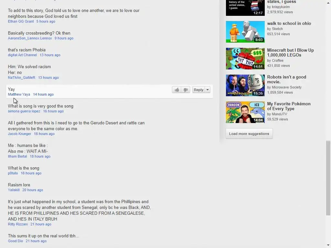
Task: Open 'My Favorite Pokémon of Every Type' thumbnail
Action: (245, 112)
